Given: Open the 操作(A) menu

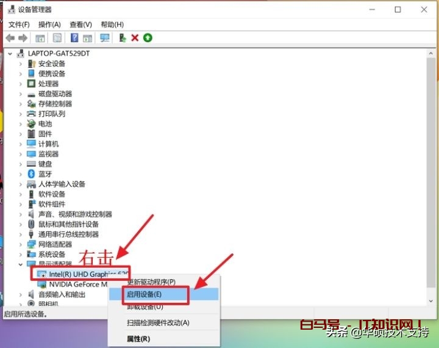Looking at the screenshot, I should (49, 24).
